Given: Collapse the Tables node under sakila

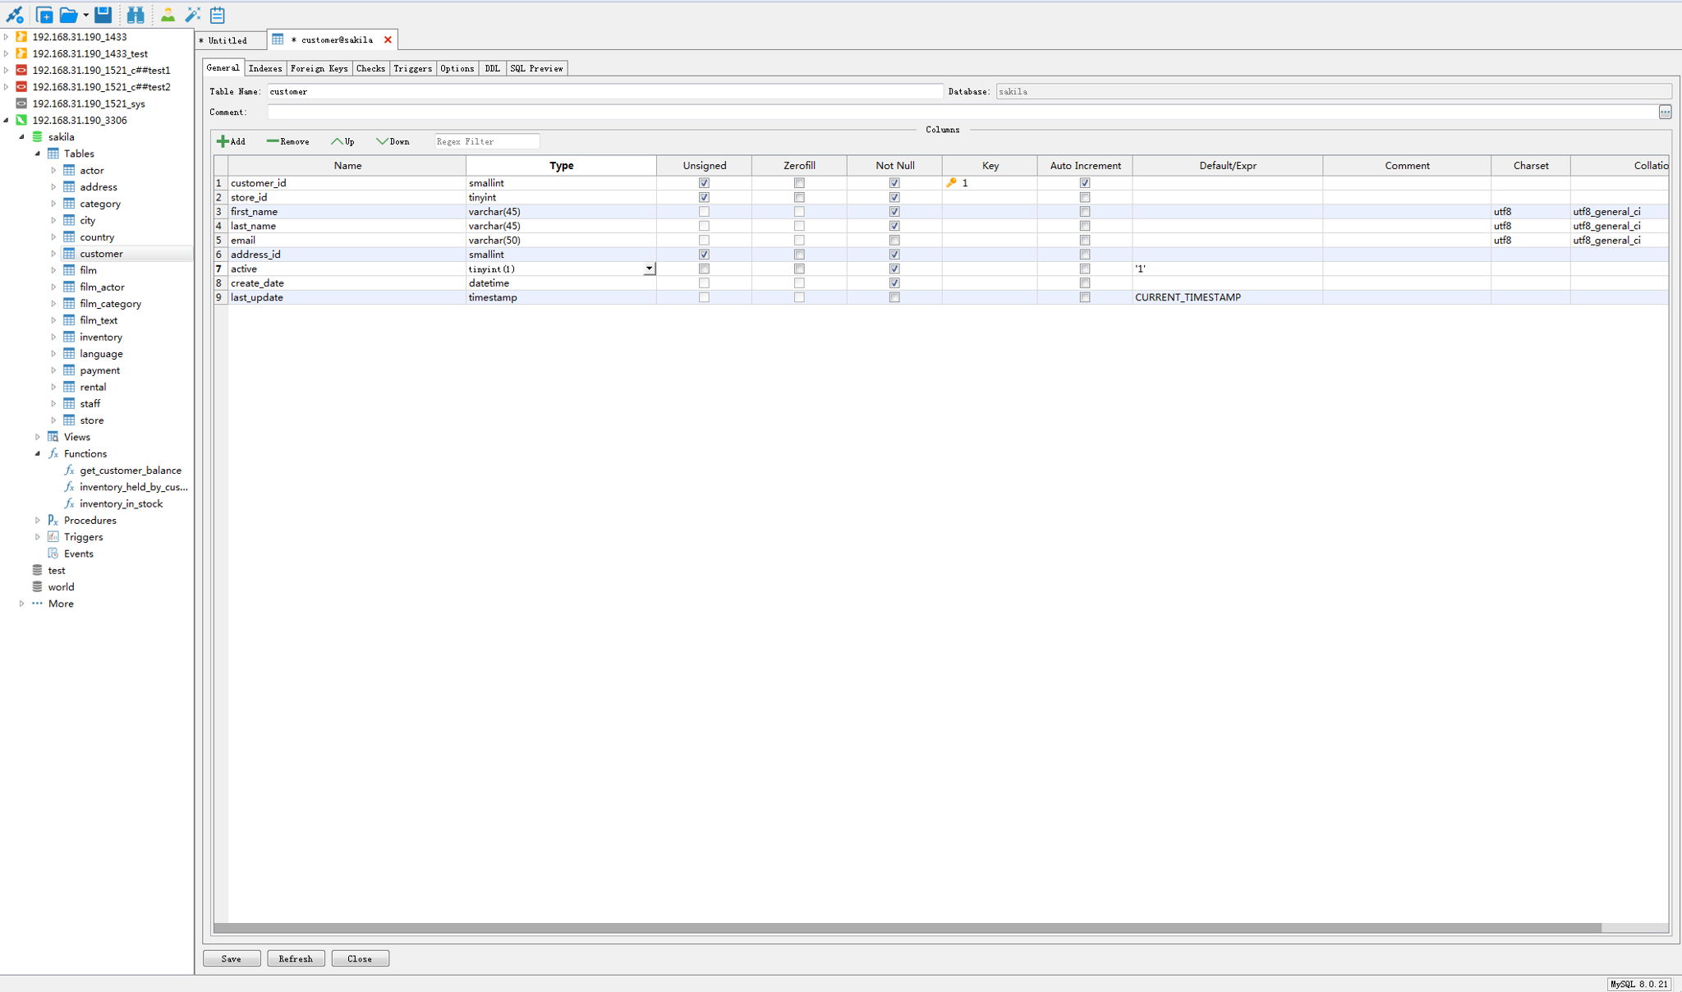Looking at the screenshot, I should [x=37, y=154].
